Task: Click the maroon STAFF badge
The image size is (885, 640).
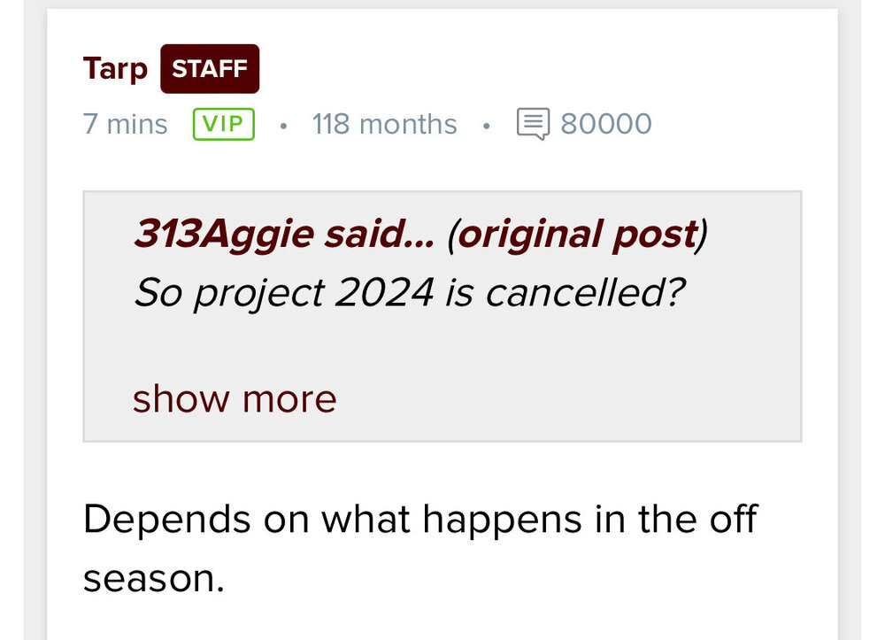Action: (x=210, y=69)
